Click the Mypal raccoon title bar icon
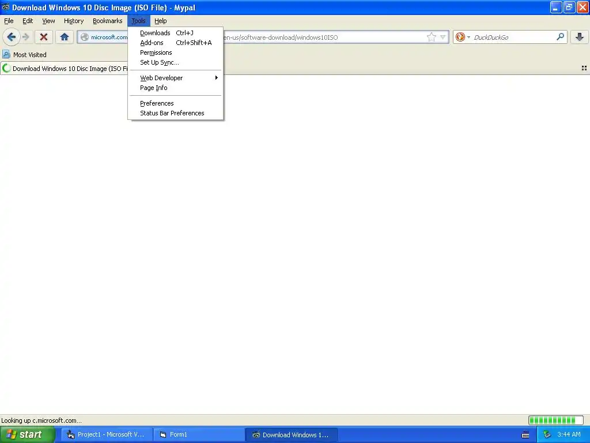This screenshot has width=590, height=443. (5, 7)
